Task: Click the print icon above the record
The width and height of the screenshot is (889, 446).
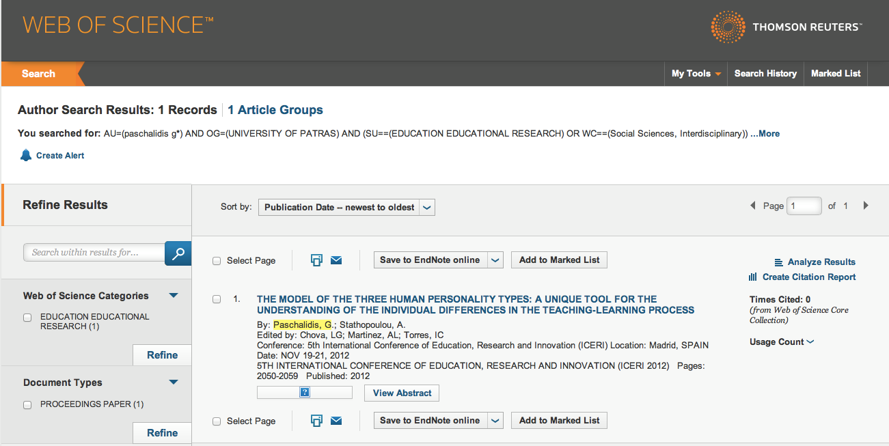Action: point(316,260)
